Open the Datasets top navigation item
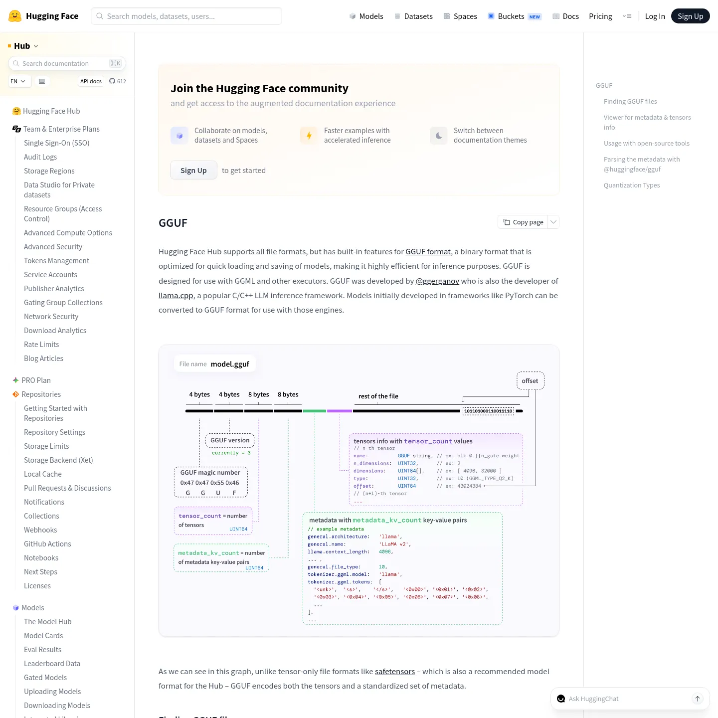The image size is (718, 718). pyautogui.click(x=413, y=16)
